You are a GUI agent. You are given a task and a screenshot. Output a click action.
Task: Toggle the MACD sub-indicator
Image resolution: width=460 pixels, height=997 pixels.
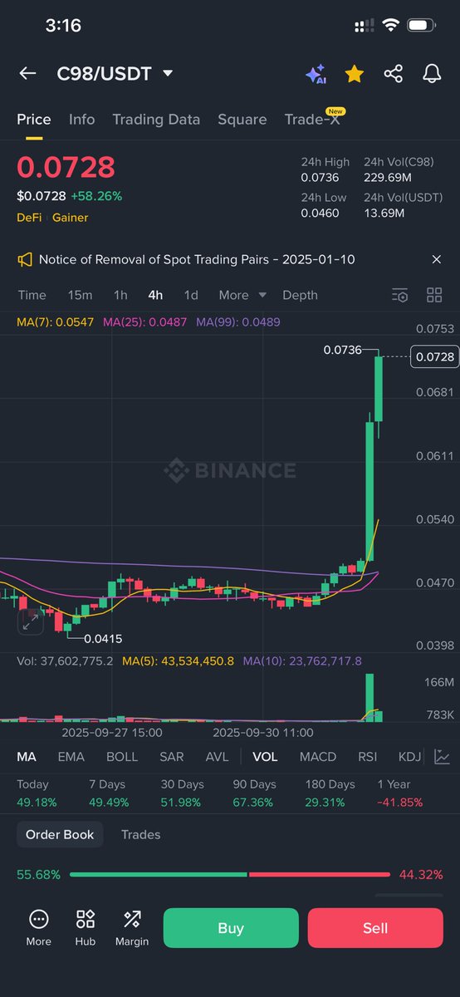click(318, 757)
